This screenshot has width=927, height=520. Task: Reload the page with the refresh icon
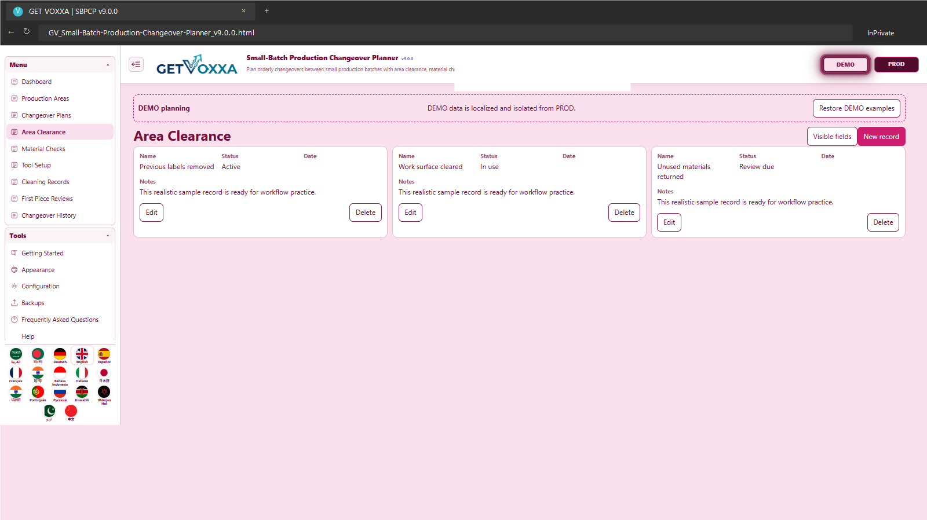point(27,32)
